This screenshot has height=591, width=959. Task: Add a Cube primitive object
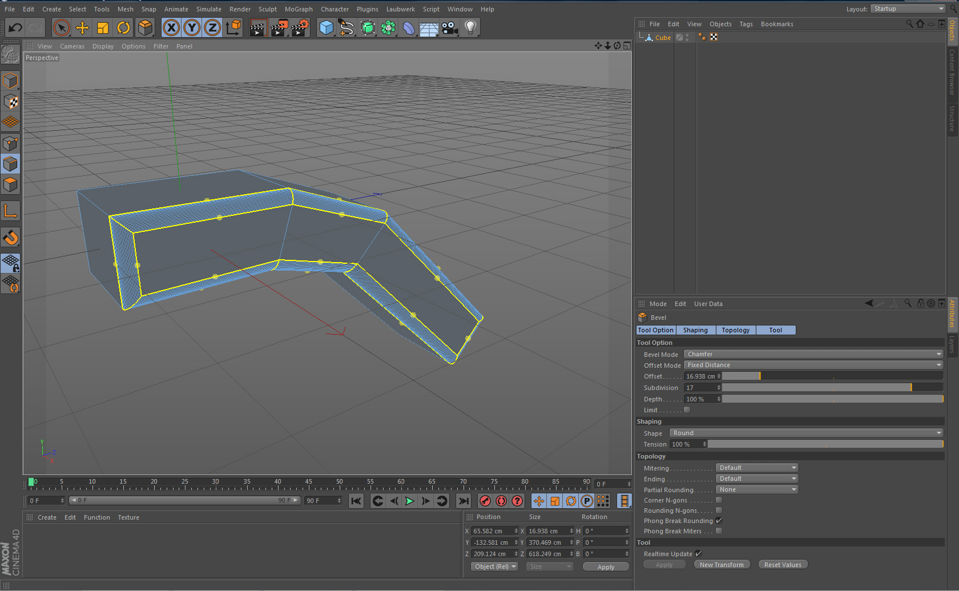point(326,27)
